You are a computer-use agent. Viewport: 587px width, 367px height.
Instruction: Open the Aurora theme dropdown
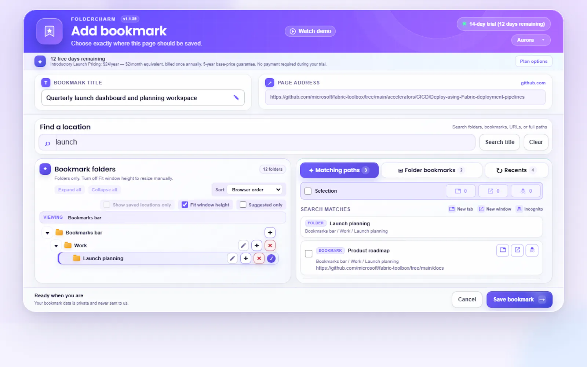click(531, 40)
